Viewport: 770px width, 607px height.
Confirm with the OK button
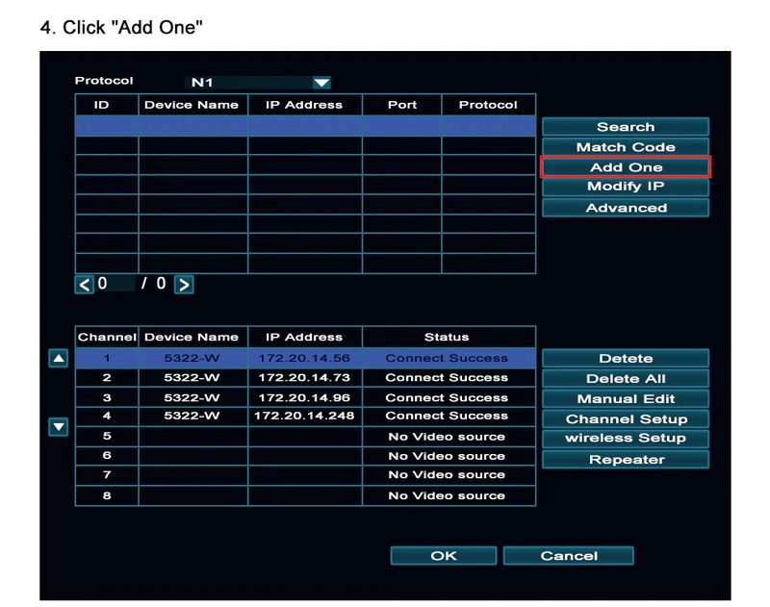tap(443, 556)
